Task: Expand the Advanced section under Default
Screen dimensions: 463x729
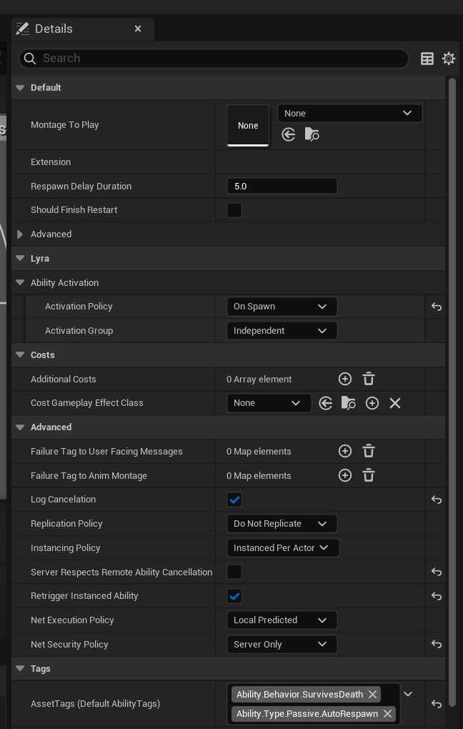Action: pos(20,234)
